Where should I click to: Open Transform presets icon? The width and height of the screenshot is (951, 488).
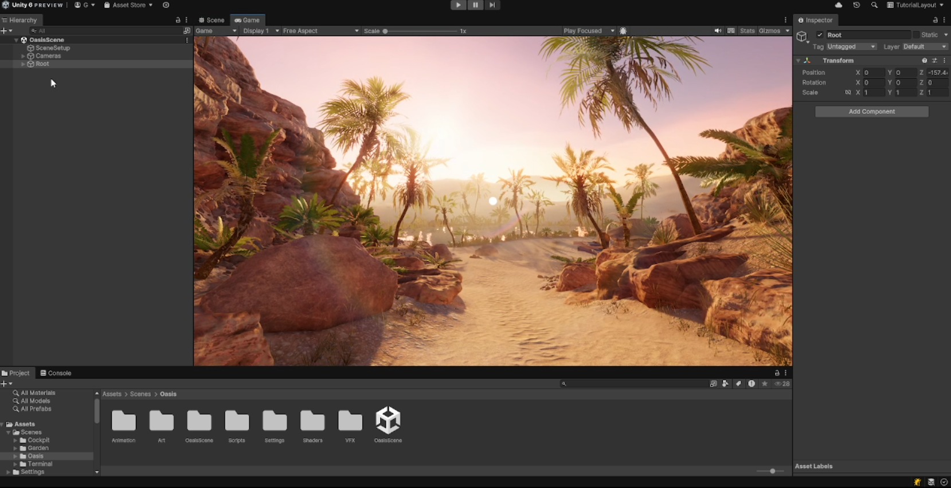click(934, 61)
